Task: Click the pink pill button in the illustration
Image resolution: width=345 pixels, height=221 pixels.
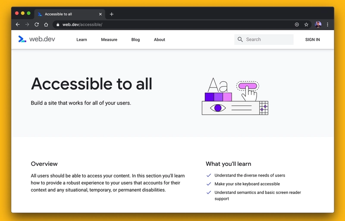Action: 248,86
